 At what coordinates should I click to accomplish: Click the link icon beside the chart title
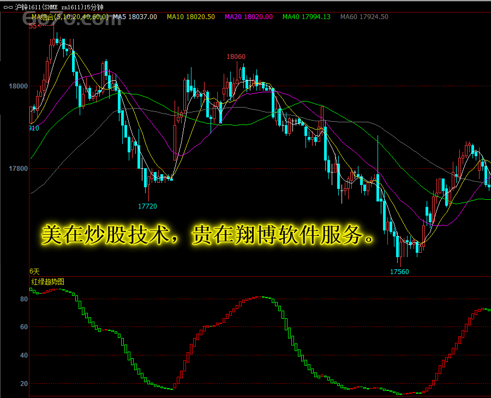click(8, 7)
